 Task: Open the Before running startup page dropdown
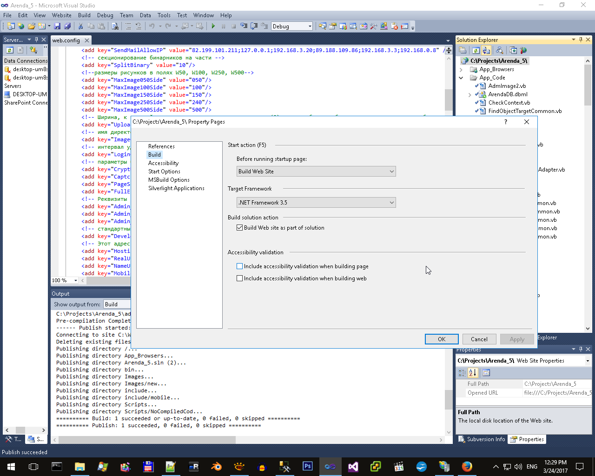(316, 172)
